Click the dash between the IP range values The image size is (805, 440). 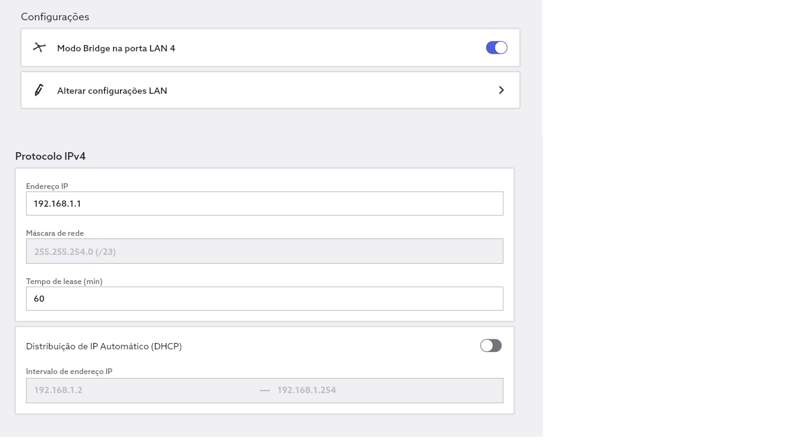click(x=265, y=390)
